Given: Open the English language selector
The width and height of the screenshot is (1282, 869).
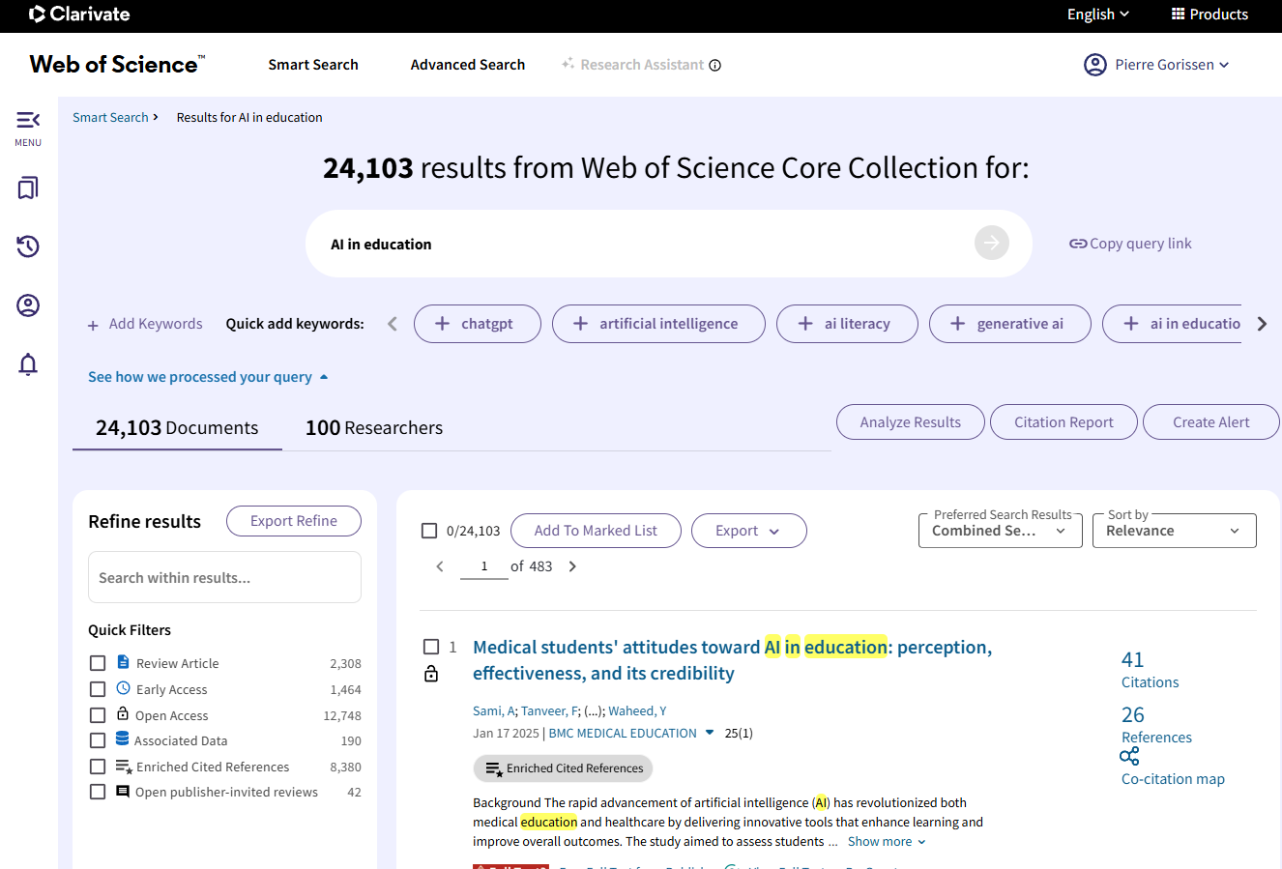Looking at the screenshot, I should pos(1097,14).
